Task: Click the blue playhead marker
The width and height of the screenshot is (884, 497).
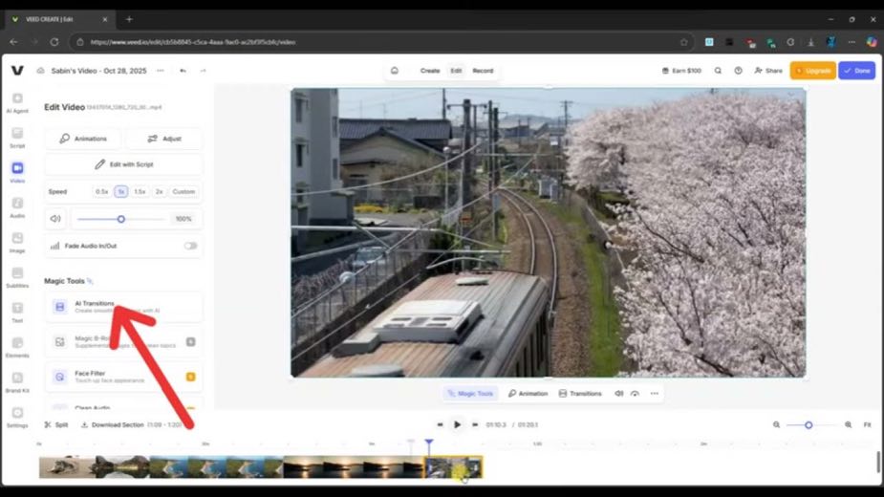Action: coord(429,443)
